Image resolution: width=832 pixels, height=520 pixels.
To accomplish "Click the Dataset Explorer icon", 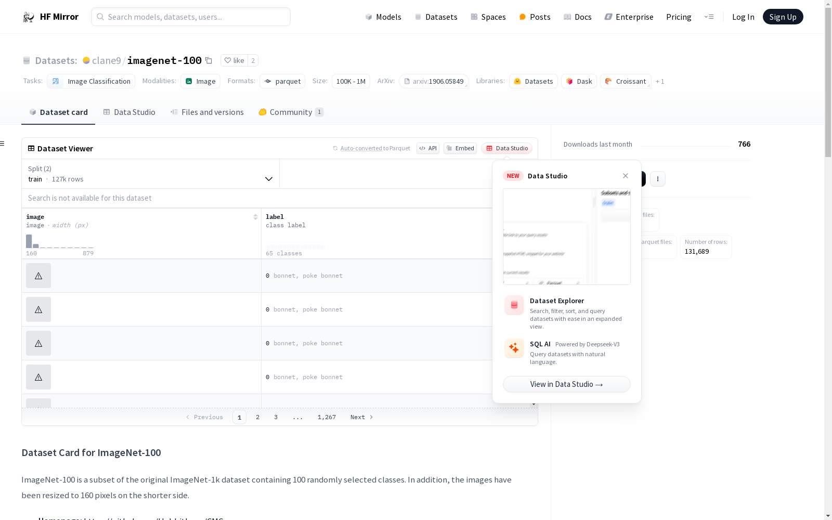I will [514, 305].
